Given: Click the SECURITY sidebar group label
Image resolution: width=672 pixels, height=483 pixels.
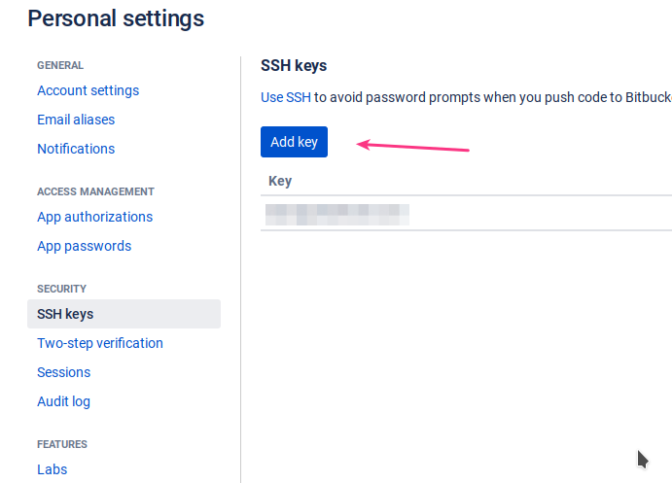Looking at the screenshot, I should (61, 289).
